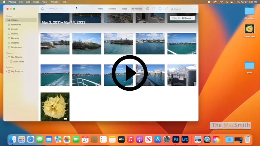This screenshot has height=146, width=260.
Task: Open the Apple menu
Action: coord(4,2)
